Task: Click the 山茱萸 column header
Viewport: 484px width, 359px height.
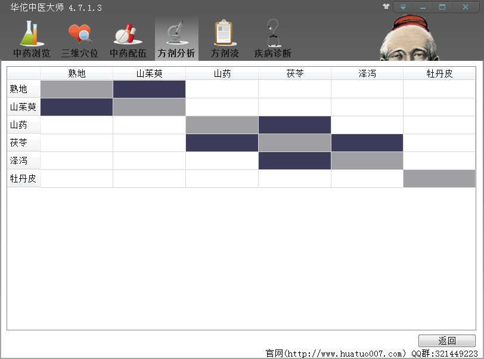Action: (150, 73)
